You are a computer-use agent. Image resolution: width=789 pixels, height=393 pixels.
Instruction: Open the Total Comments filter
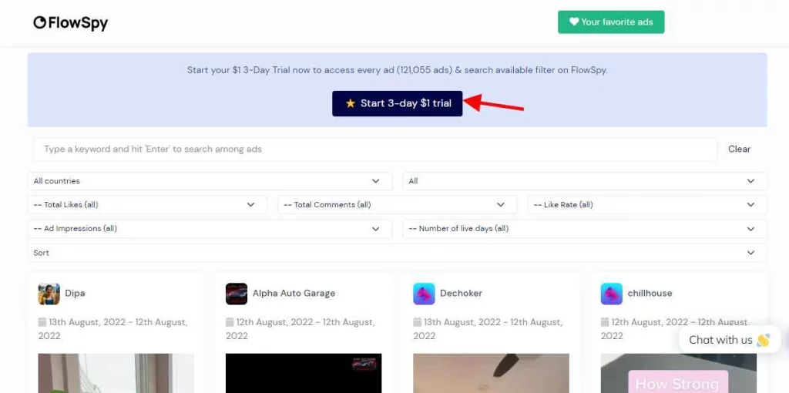click(397, 205)
